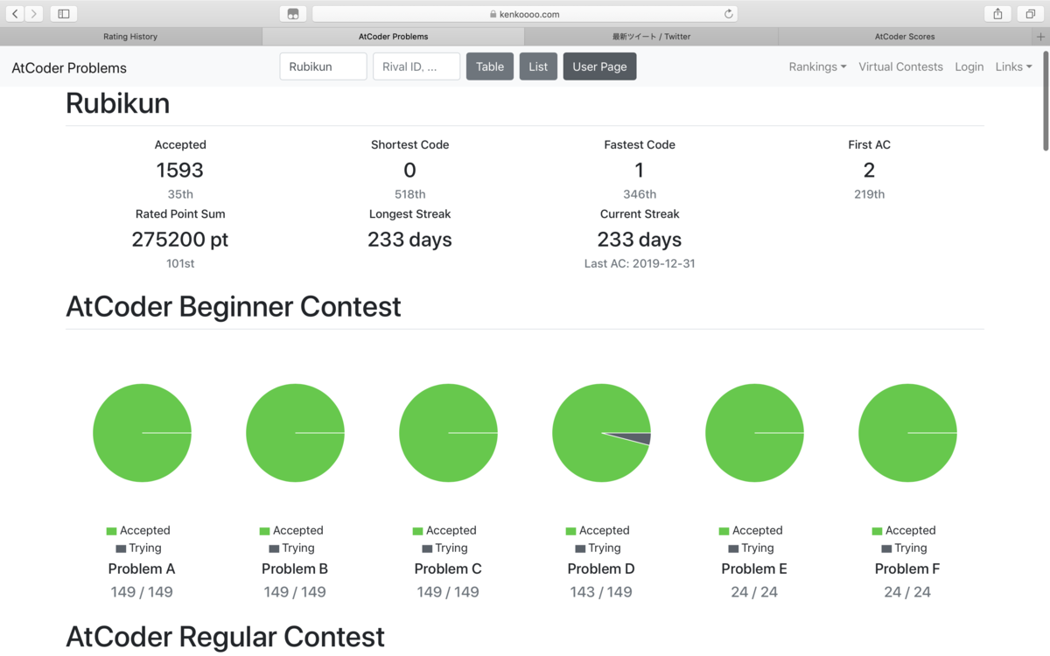This screenshot has width=1050, height=656.
Task: Open the Virtual Contests link
Action: (900, 66)
